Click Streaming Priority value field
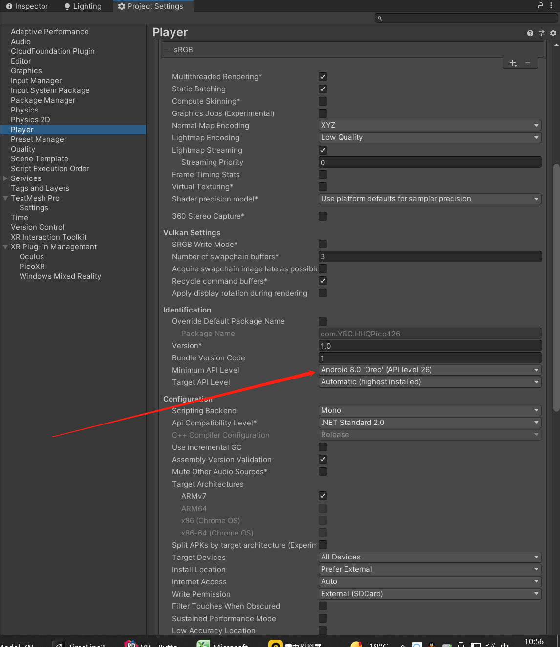This screenshot has height=647, width=560. 430,162
